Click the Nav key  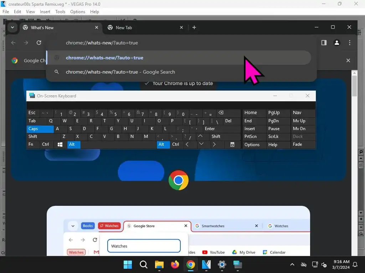(303, 113)
